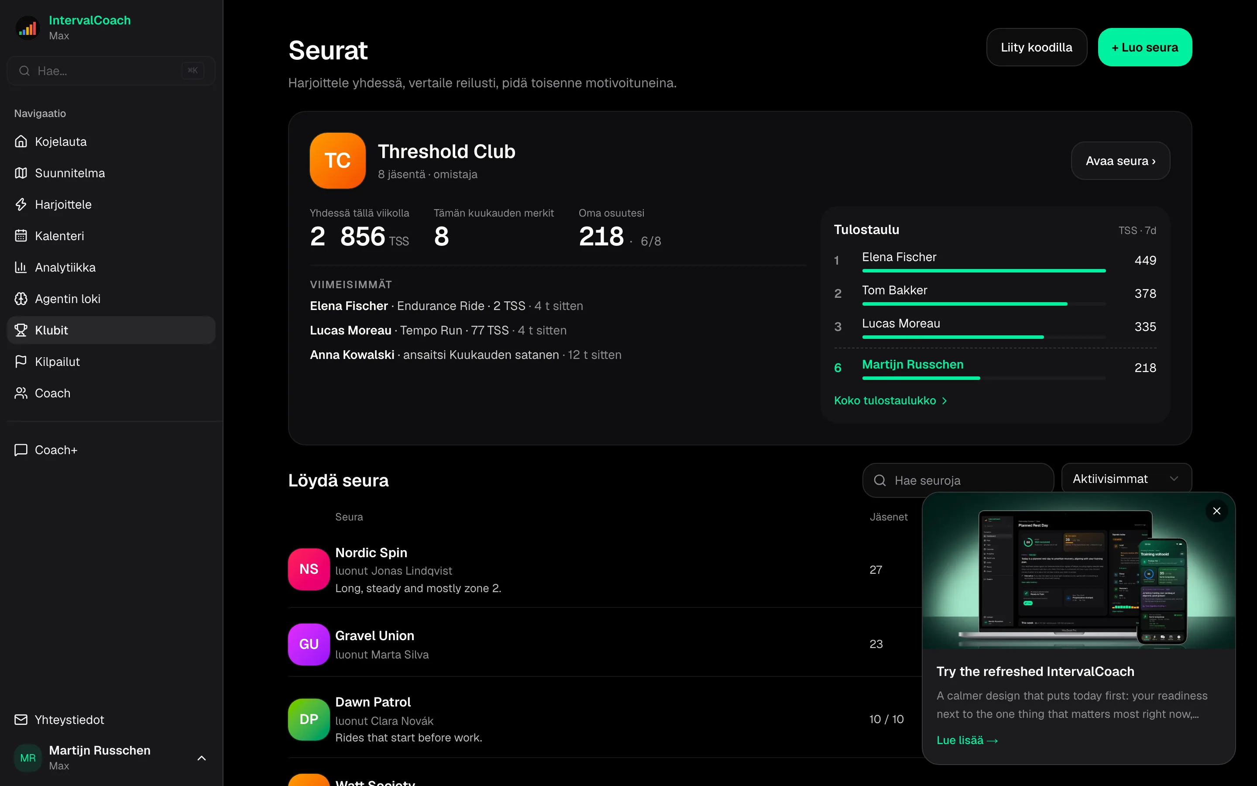Open the Dawn Patrol club name
This screenshot has height=786, width=1257.
coord(373,702)
